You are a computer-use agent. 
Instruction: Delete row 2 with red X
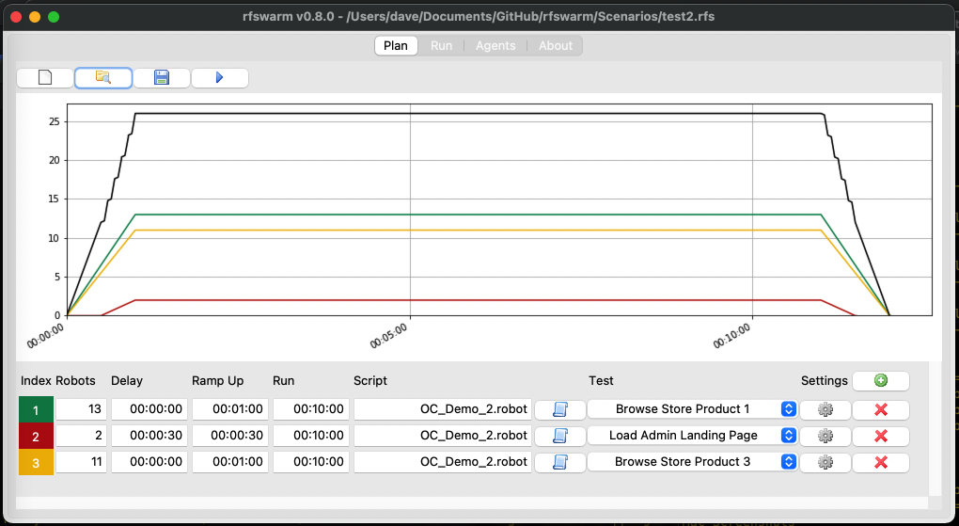881,436
